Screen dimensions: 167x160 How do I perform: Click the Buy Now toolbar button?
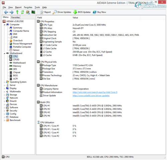(99, 12)
